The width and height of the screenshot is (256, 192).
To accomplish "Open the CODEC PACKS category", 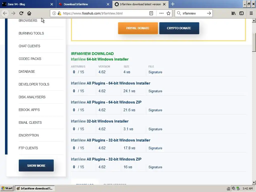I will click(x=30, y=59).
